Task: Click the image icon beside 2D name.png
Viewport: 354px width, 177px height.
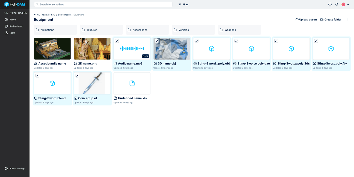Action: [x=76, y=63]
